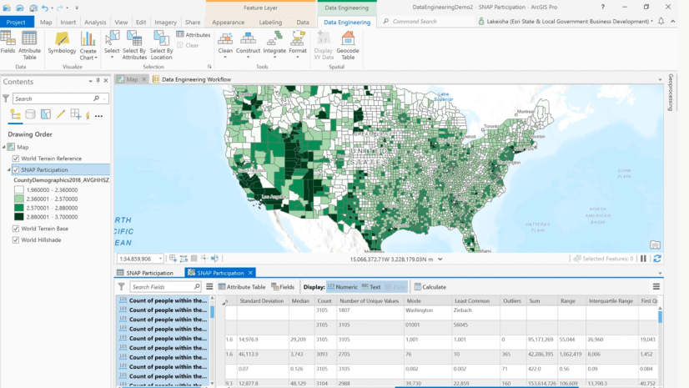The image size is (689, 388).
Task: Collapse the Map node in Contents
Action: [4, 147]
